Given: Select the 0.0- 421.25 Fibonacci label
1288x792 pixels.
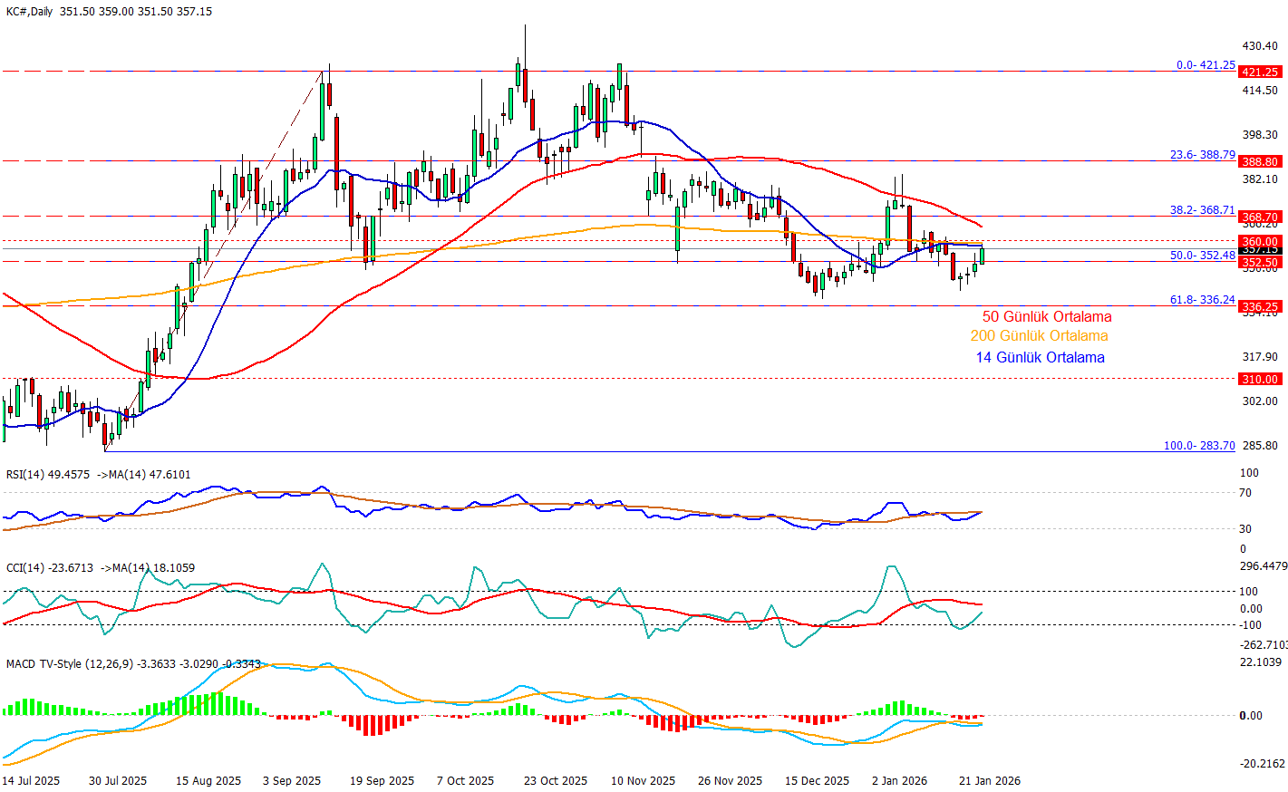Looking at the screenshot, I should (1206, 65).
